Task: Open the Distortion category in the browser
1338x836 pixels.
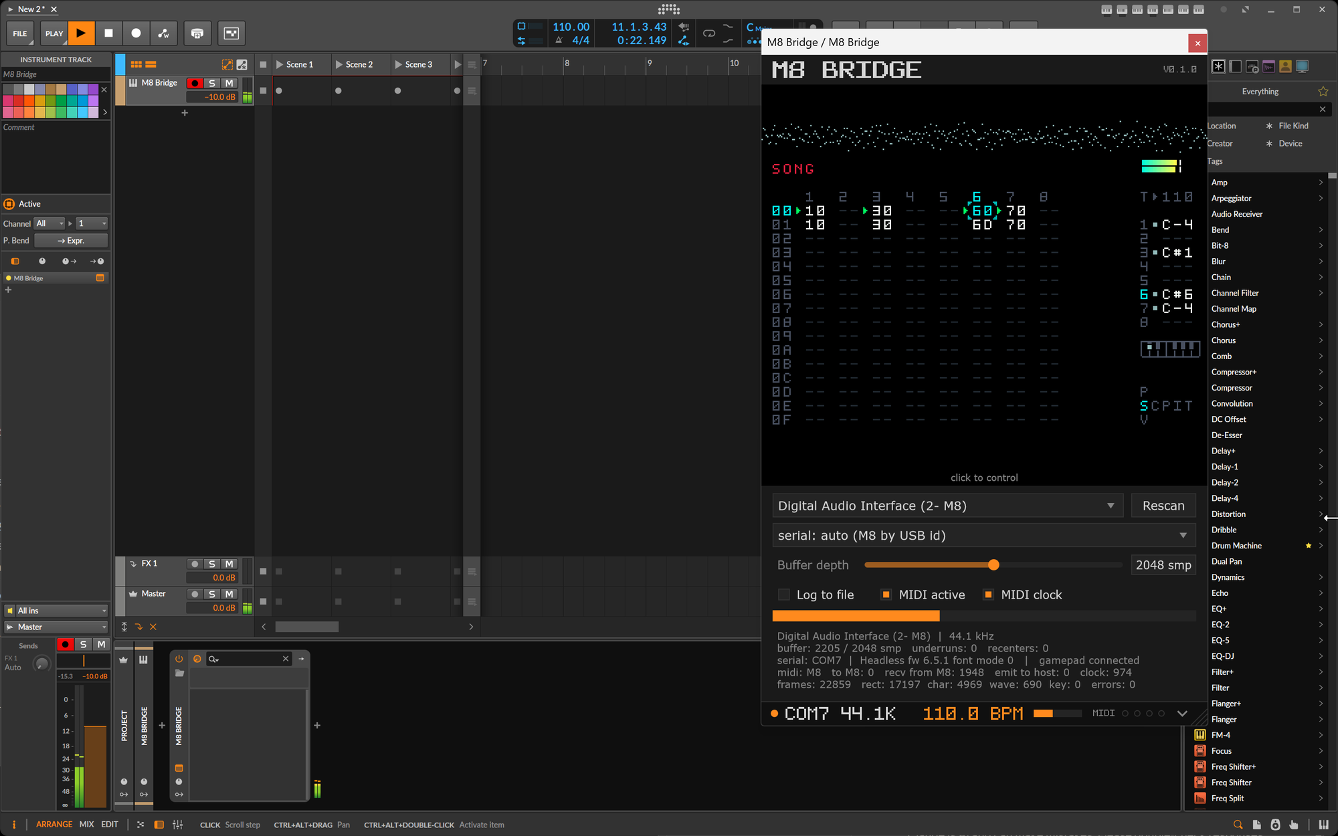Action: tap(1266, 514)
